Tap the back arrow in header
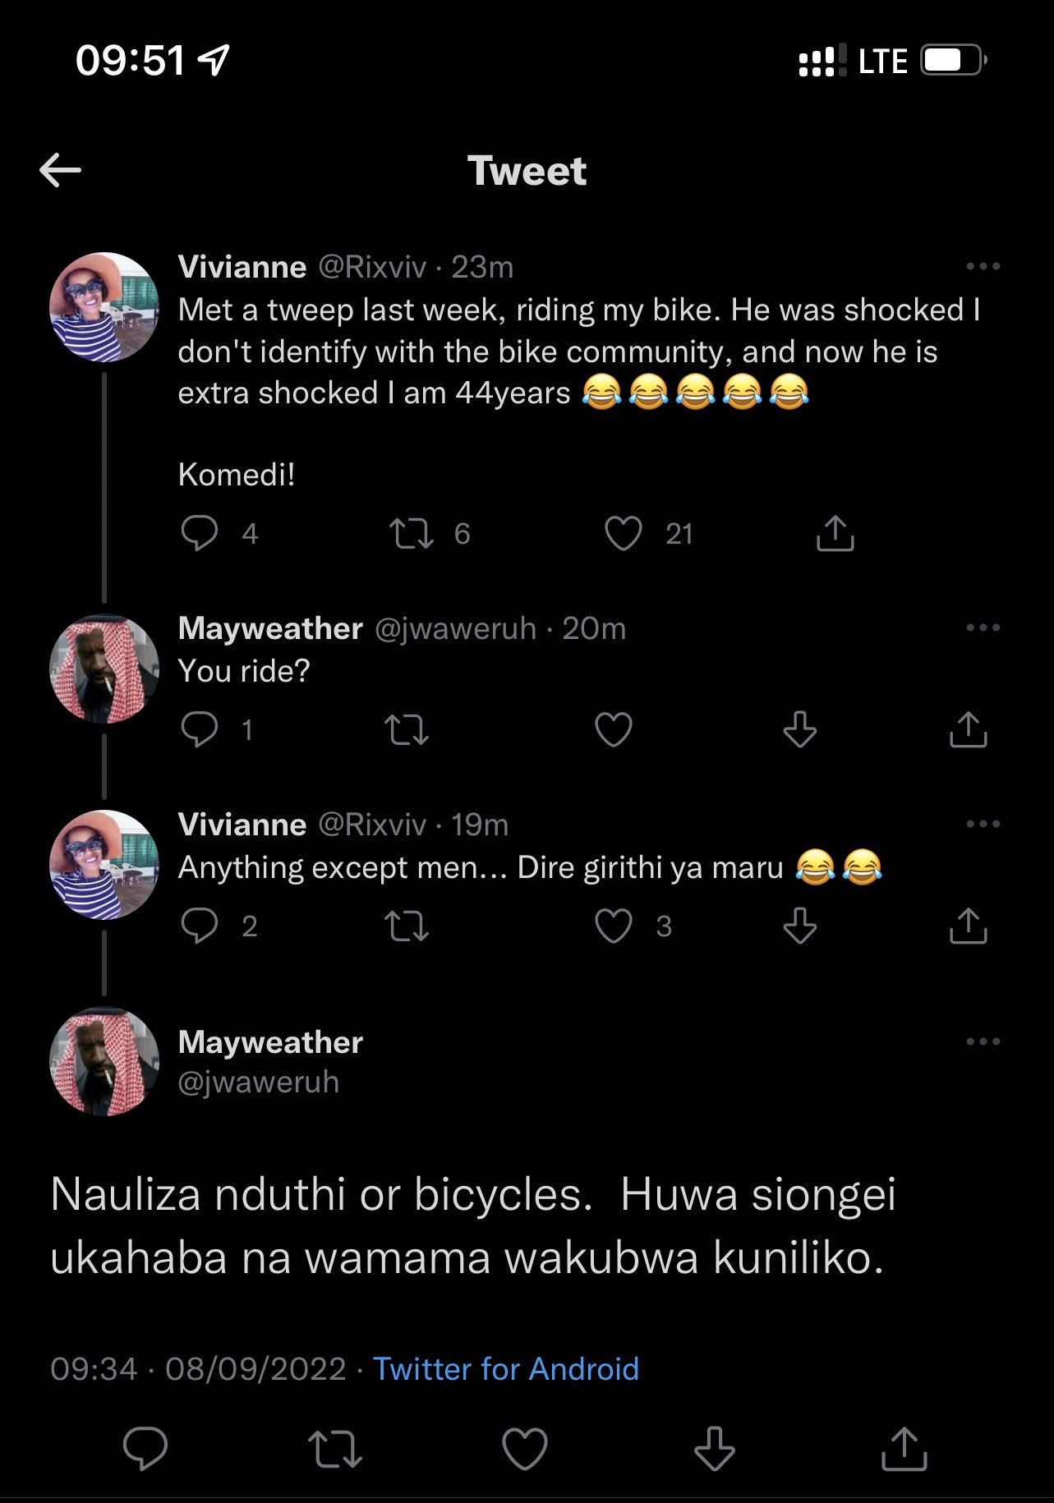Screen dimensions: 1054x1503 coord(60,171)
